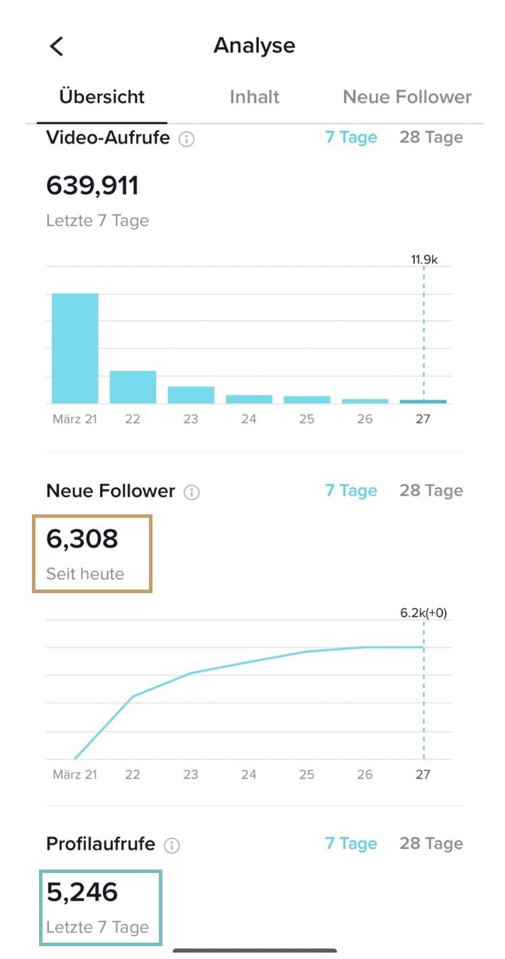The image size is (505, 959).
Task: Switch Neue Follower chart to 28 Tage
Action: (x=431, y=490)
